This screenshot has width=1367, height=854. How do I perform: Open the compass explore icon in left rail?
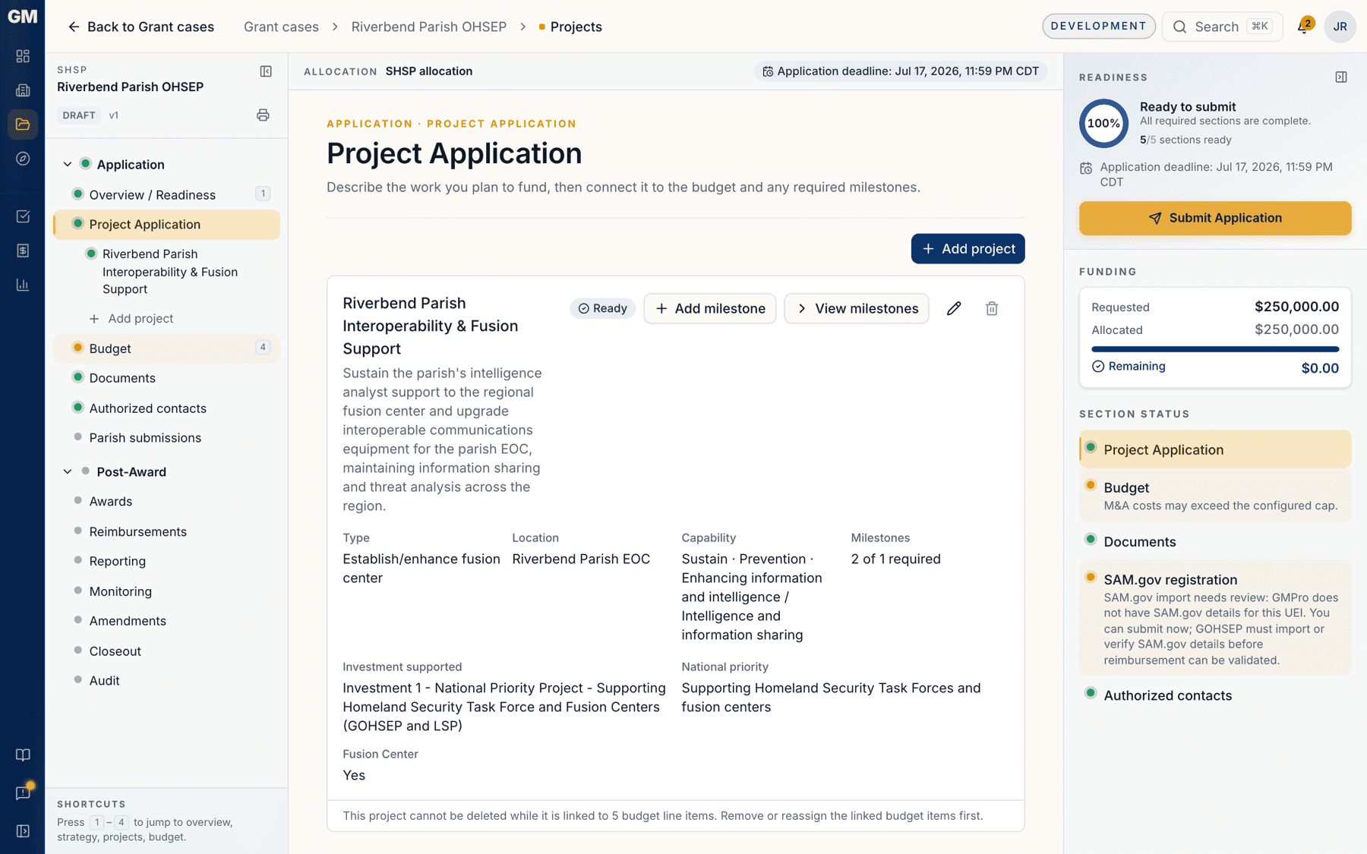23,159
